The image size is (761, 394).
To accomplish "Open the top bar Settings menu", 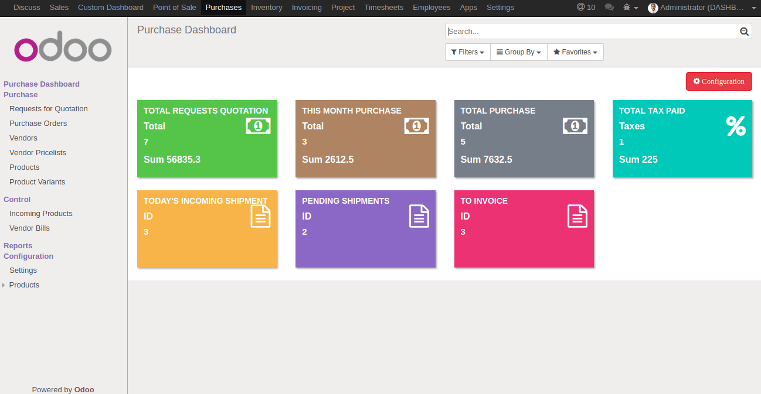I will point(500,8).
